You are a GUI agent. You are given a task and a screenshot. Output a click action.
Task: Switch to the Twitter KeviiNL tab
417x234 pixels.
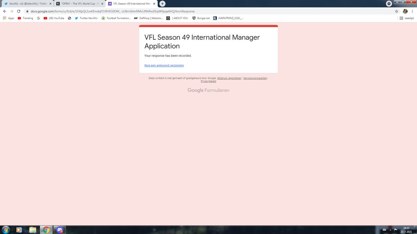[x=26, y=4]
